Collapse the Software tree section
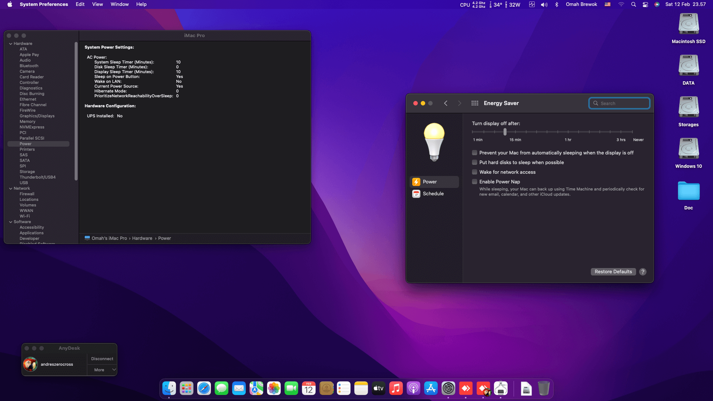 (x=11, y=222)
